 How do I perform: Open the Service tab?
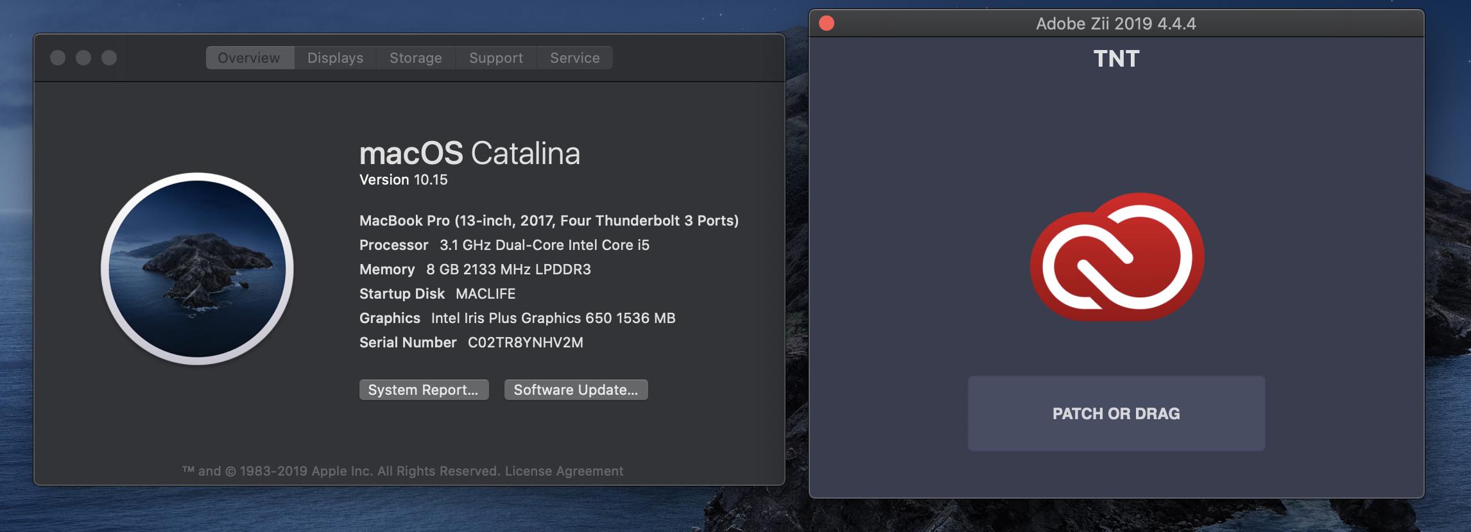[574, 58]
